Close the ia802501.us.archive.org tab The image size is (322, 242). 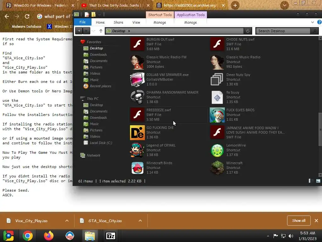point(223,5)
